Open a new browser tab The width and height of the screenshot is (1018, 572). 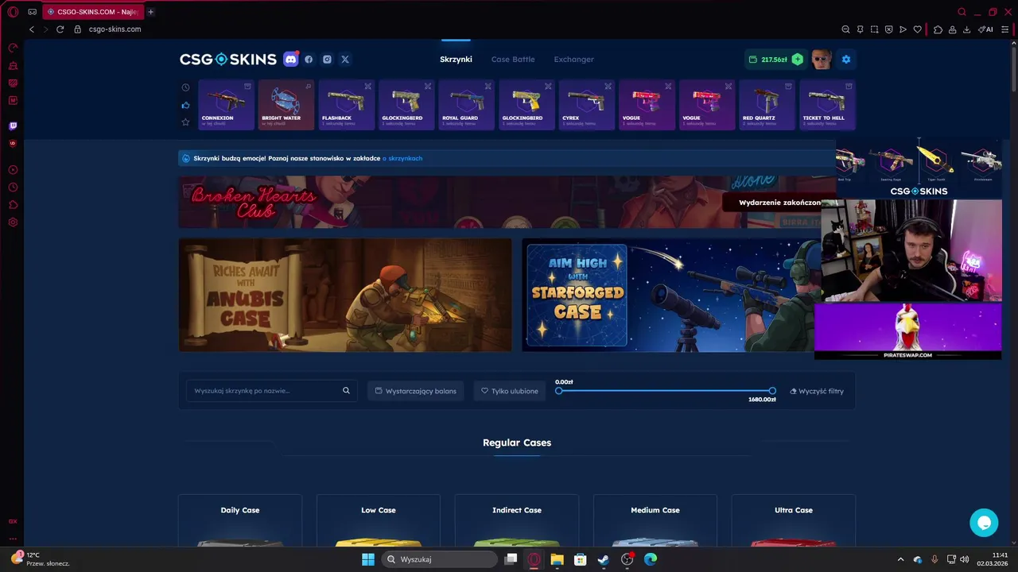pyautogui.click(x=150, y=12)
